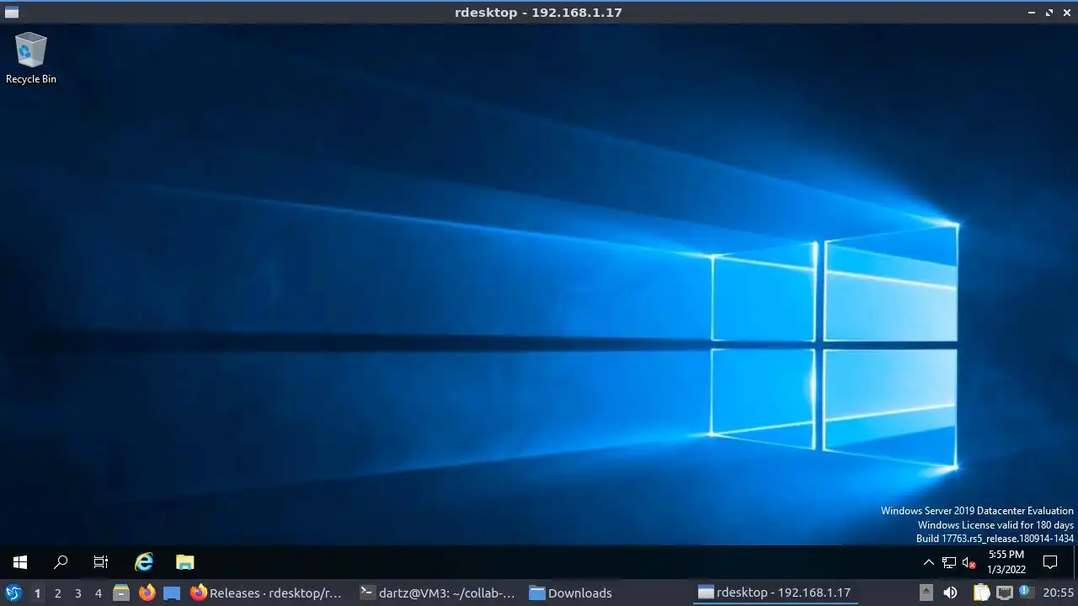This screenshot has height=606, width=1078.
Task: Maximize the rdesktop window
Action: pyautogui.click(x=1049, y=13)
